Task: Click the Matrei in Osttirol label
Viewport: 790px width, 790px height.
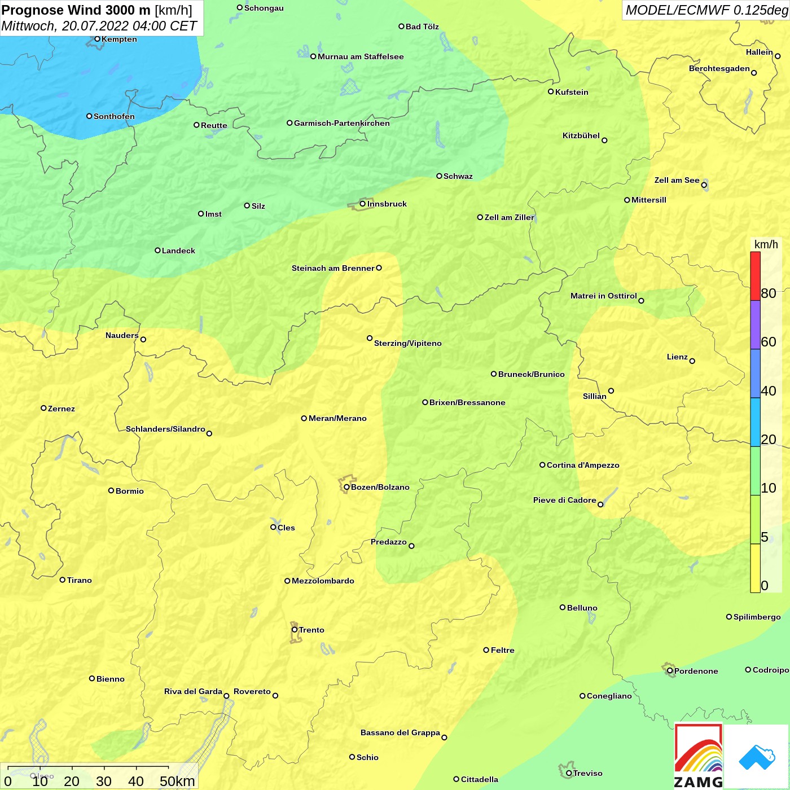Action: point(603,296)
